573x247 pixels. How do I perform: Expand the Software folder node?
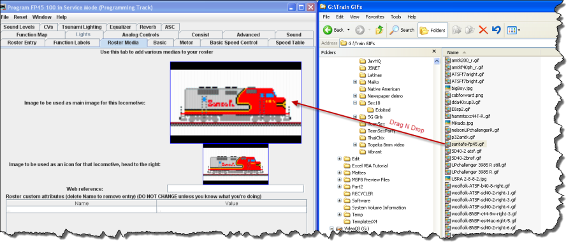pos(340,201)
